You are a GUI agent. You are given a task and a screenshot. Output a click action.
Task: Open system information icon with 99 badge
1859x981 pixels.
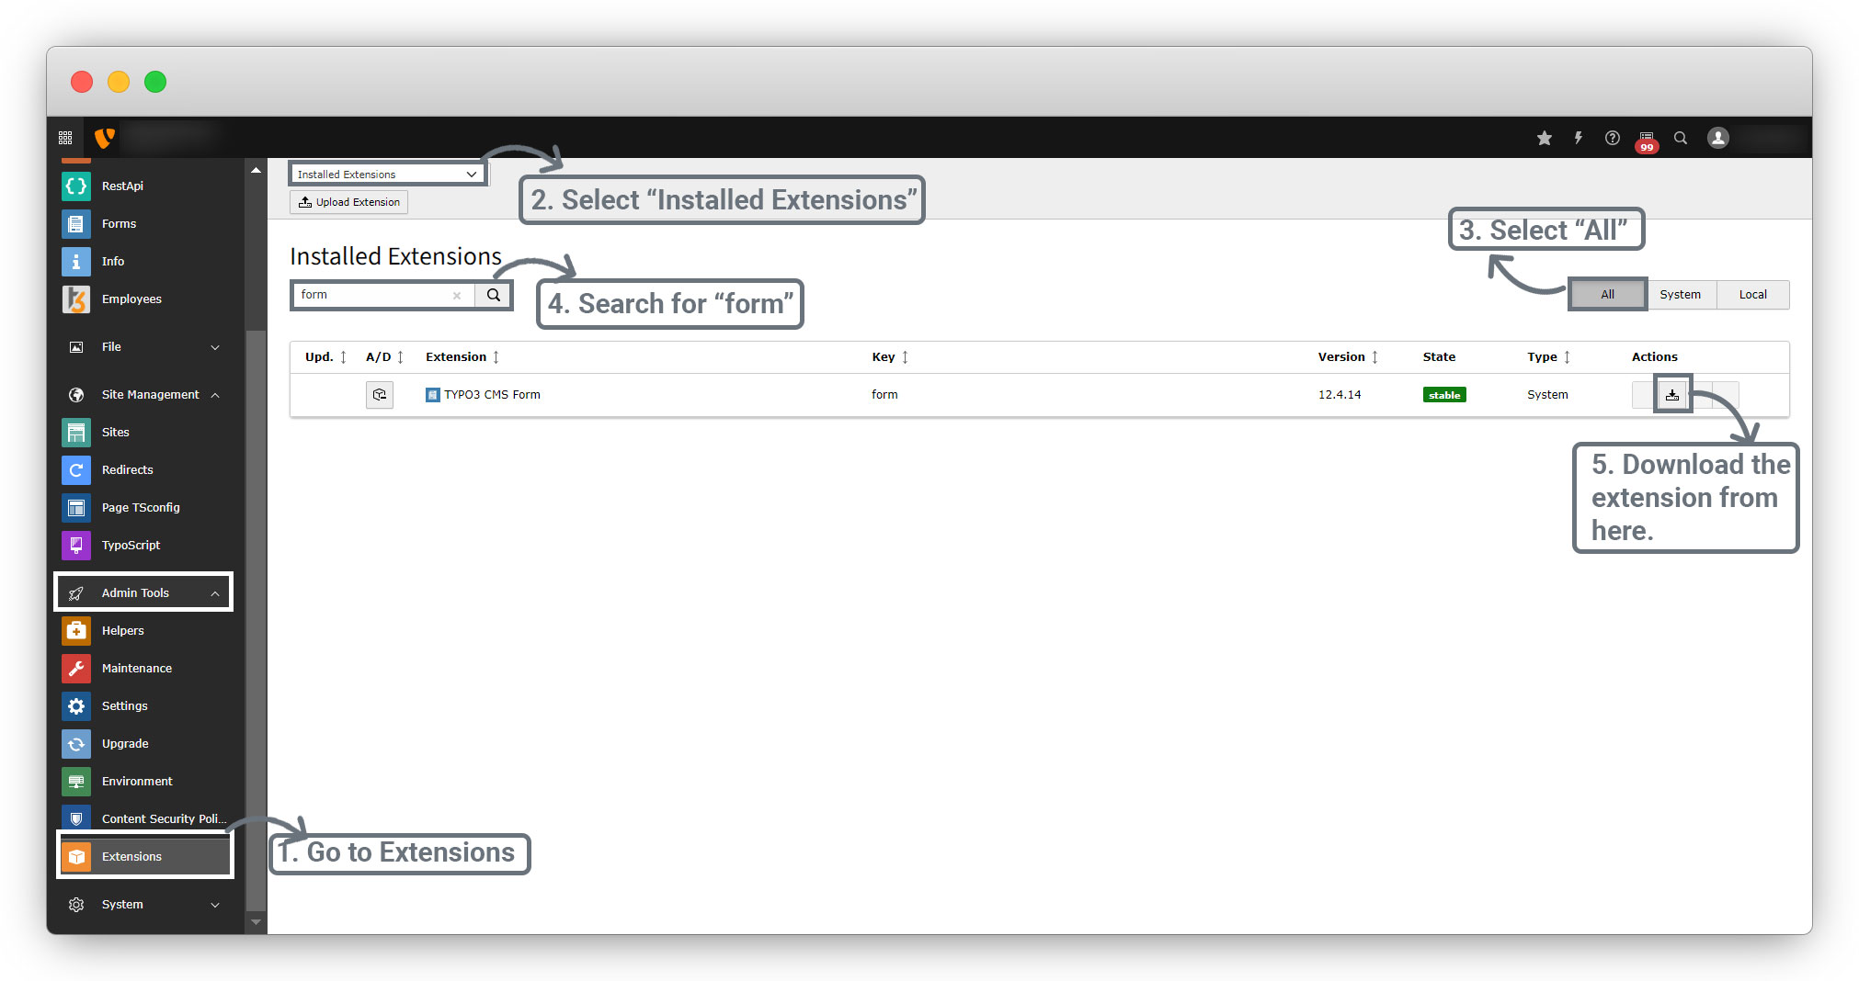(x=1646, y=139)
